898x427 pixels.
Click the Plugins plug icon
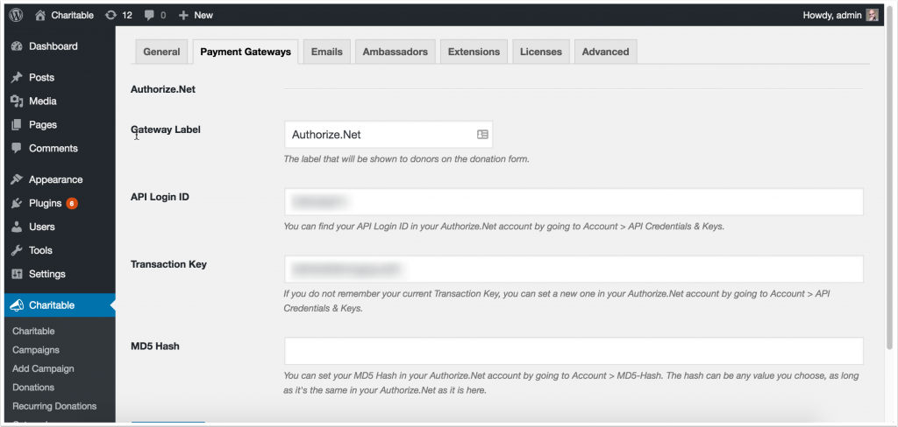(17, 203)
